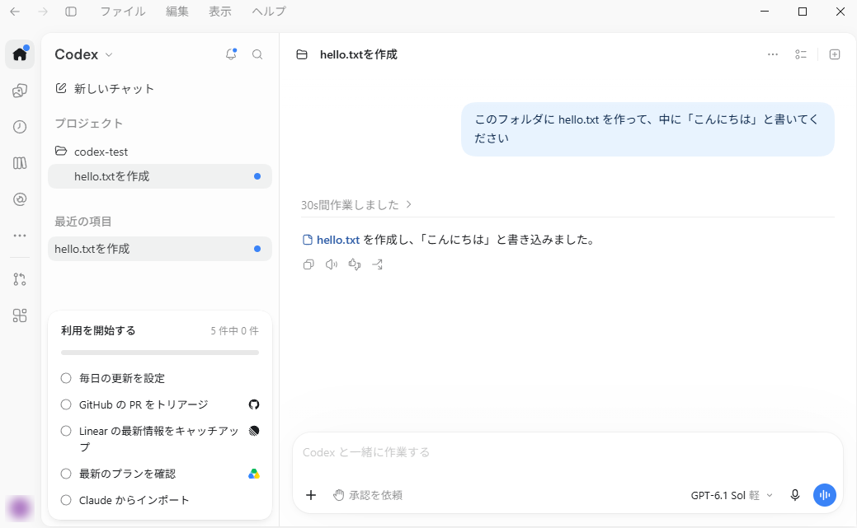Click the getting started progress bar
Image resolution: width=857 pixels, height=528 pixels.
(159, 353)
